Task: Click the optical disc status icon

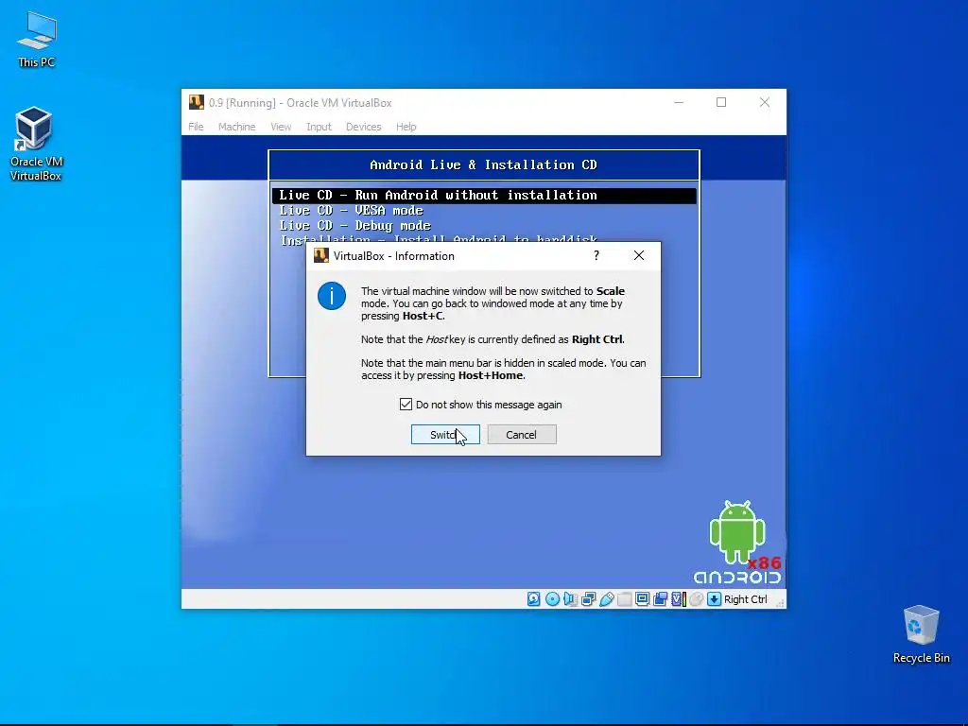Action: [552, 598]
